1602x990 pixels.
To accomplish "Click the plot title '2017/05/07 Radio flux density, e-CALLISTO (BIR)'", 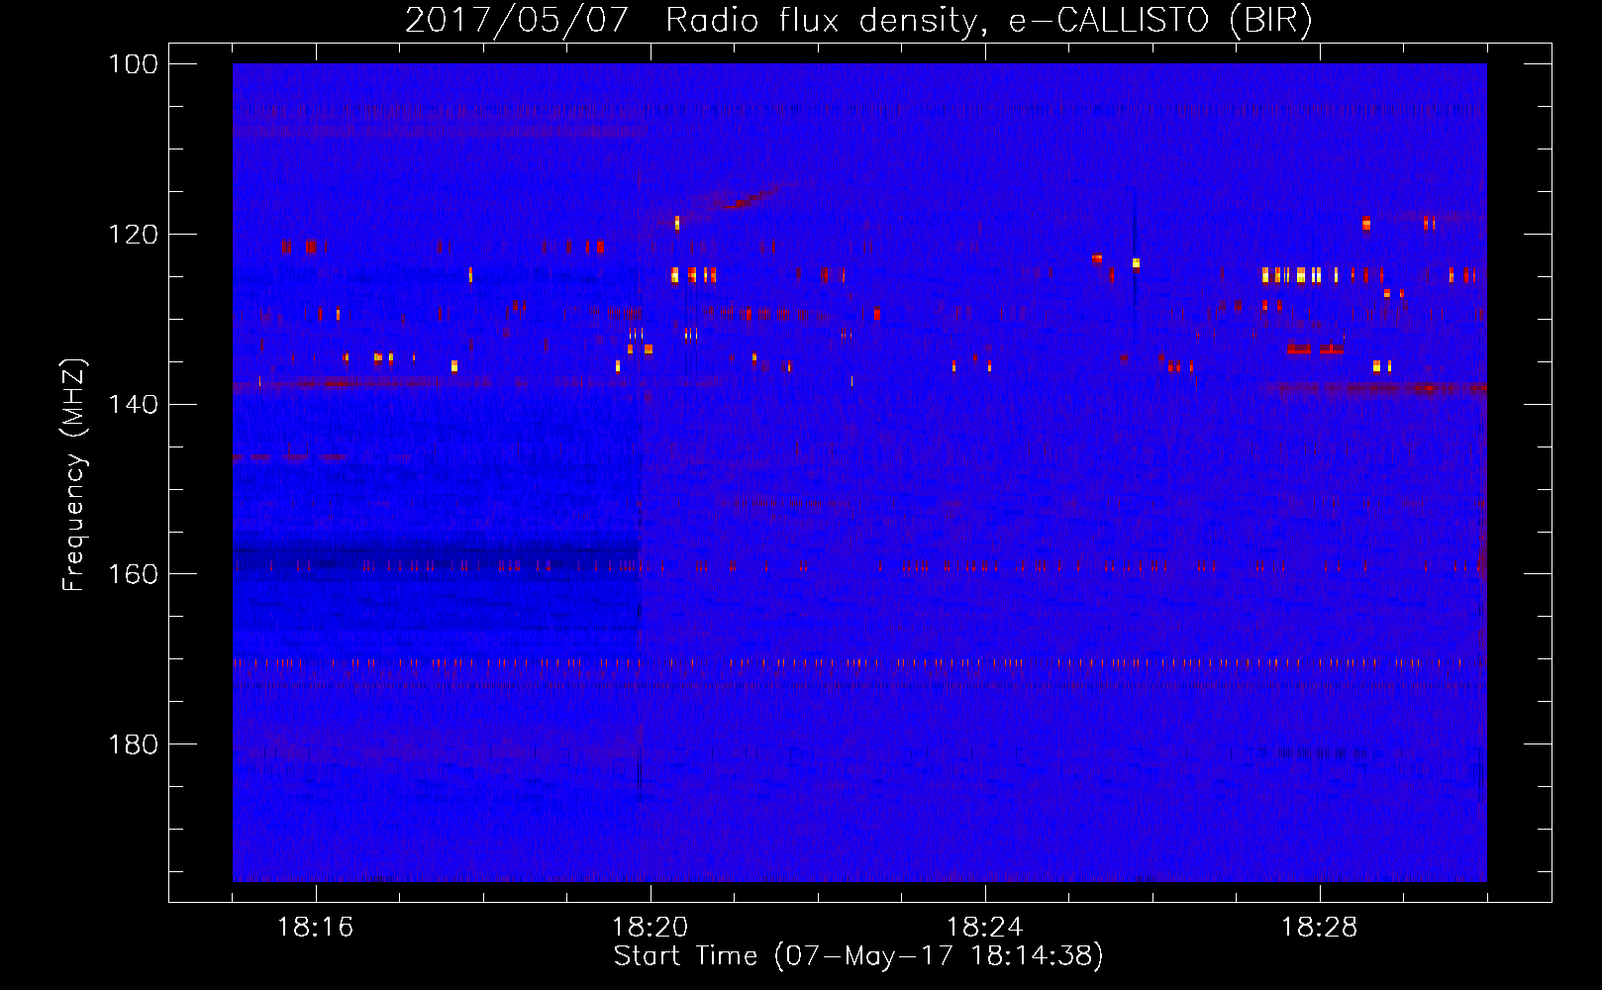I will (858, 20).
